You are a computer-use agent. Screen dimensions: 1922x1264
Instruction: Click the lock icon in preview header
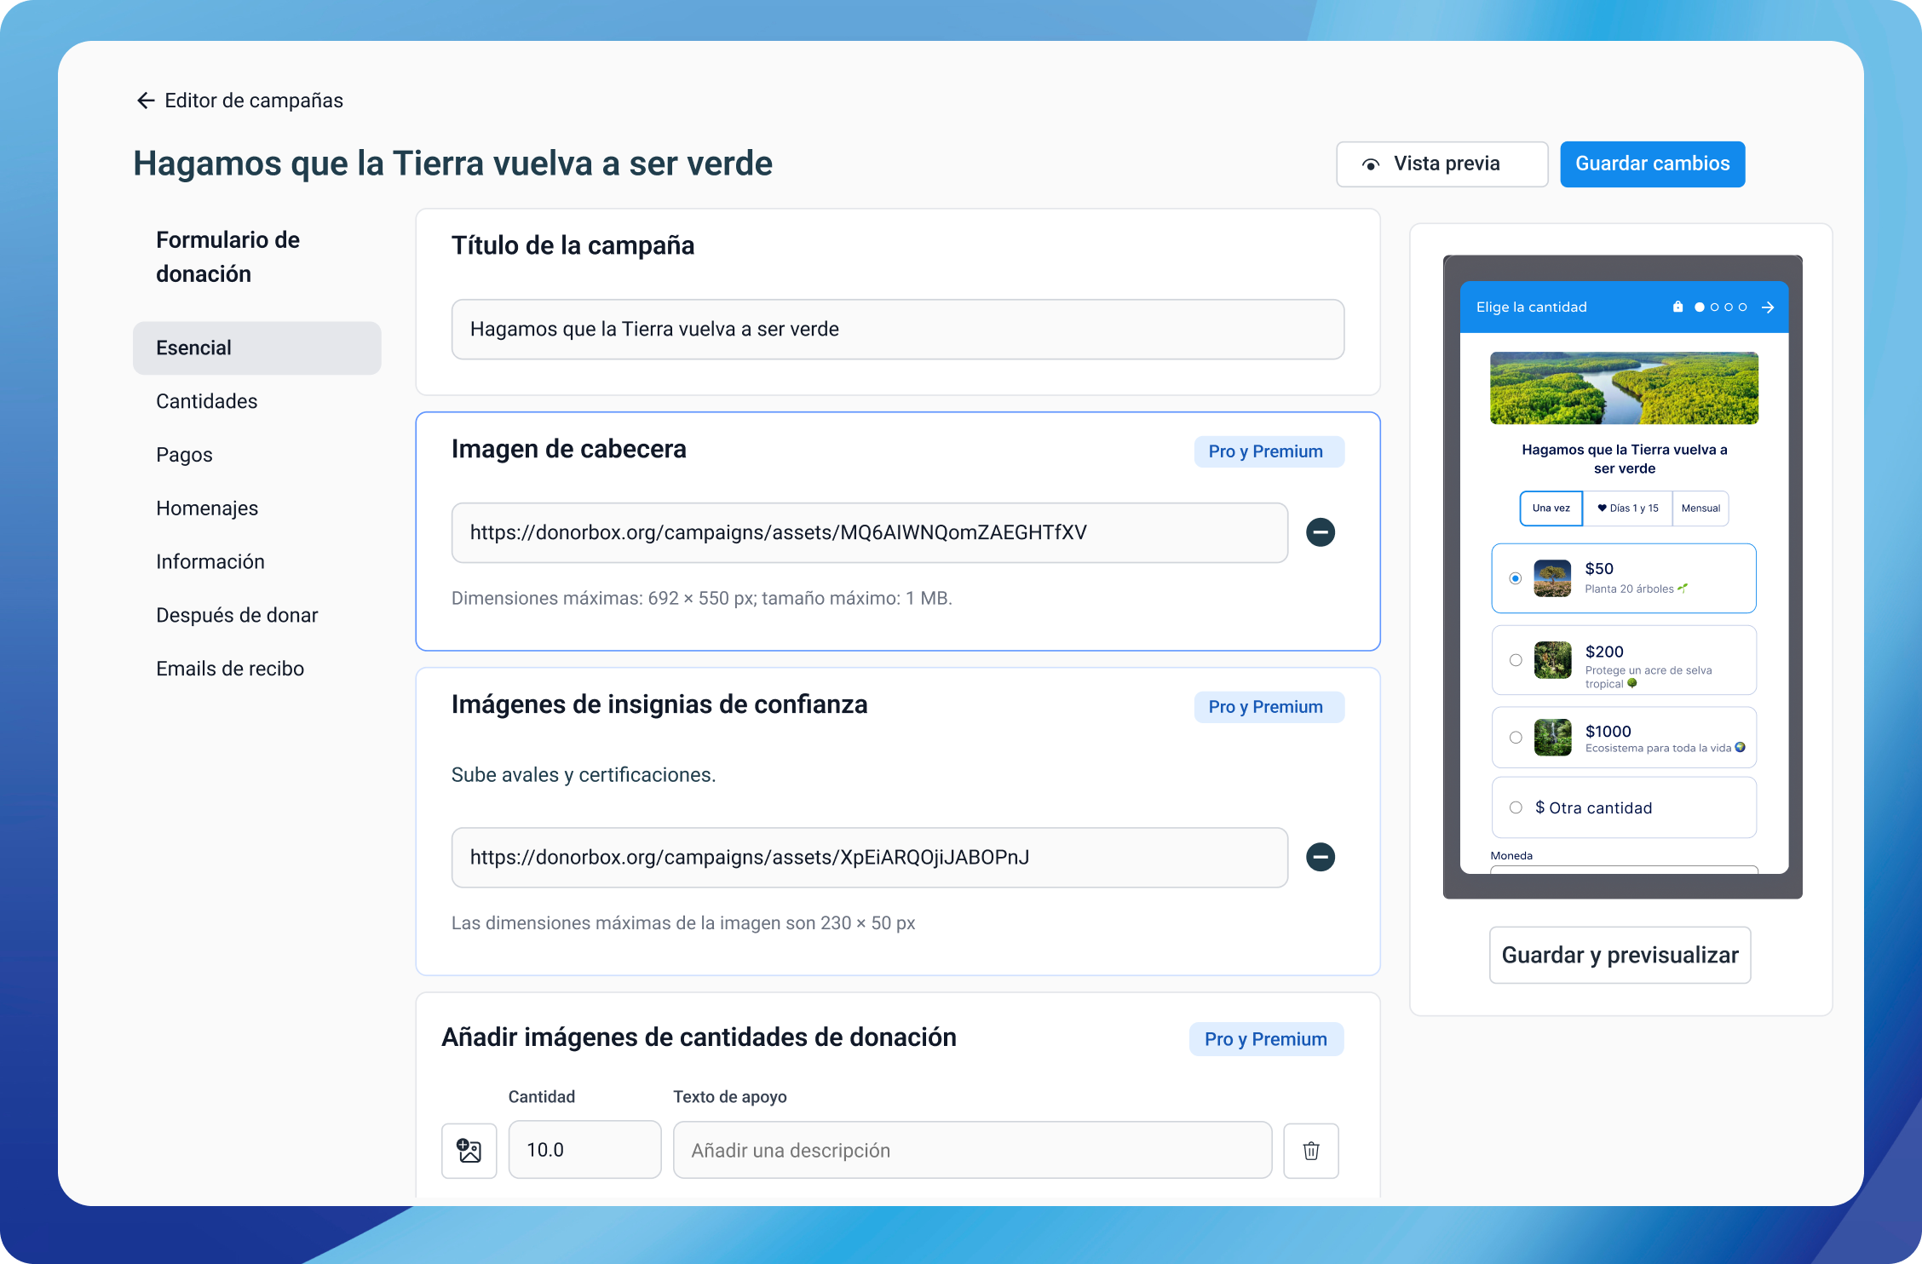[x=1677, y=307]
